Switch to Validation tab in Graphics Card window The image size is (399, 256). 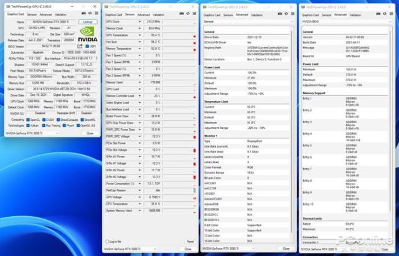[x=60, y=14]
